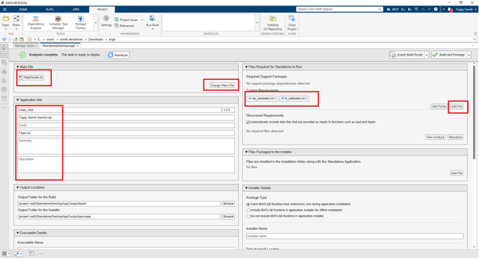Screen dimensions: 479x258
Task: Open the Package Toolbox tool
Action: coord(81,23)
